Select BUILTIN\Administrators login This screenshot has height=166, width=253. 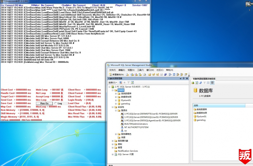[x=136, y=124]
